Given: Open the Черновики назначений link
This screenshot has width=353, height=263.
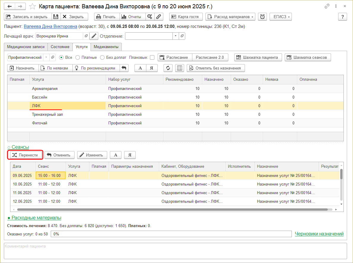Looking at the screenshot, I should coord(319,234).
